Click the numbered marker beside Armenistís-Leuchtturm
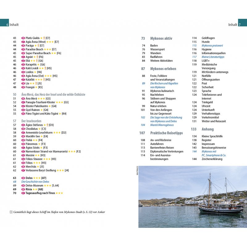This screenshot has height=247, width=247. (23, 132)
